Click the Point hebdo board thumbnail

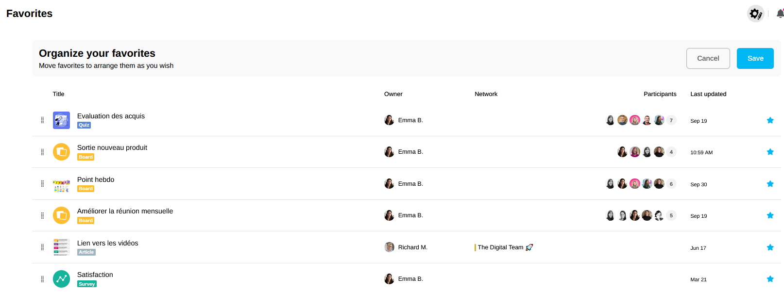(61, 184)
